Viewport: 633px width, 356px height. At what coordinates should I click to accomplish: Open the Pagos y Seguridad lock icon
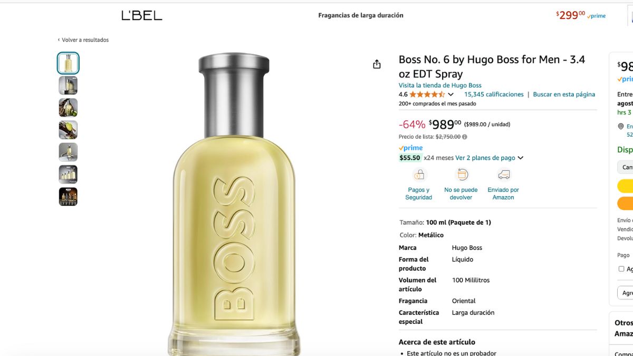[419, 175]
